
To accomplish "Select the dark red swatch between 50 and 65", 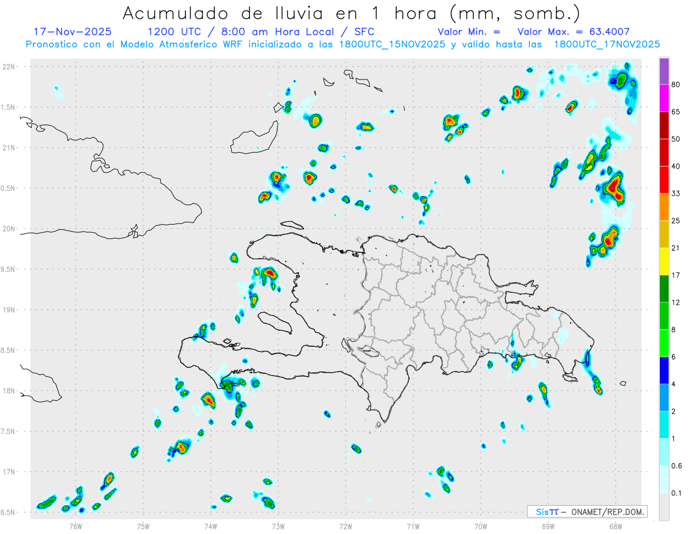I will pos(664,125).
